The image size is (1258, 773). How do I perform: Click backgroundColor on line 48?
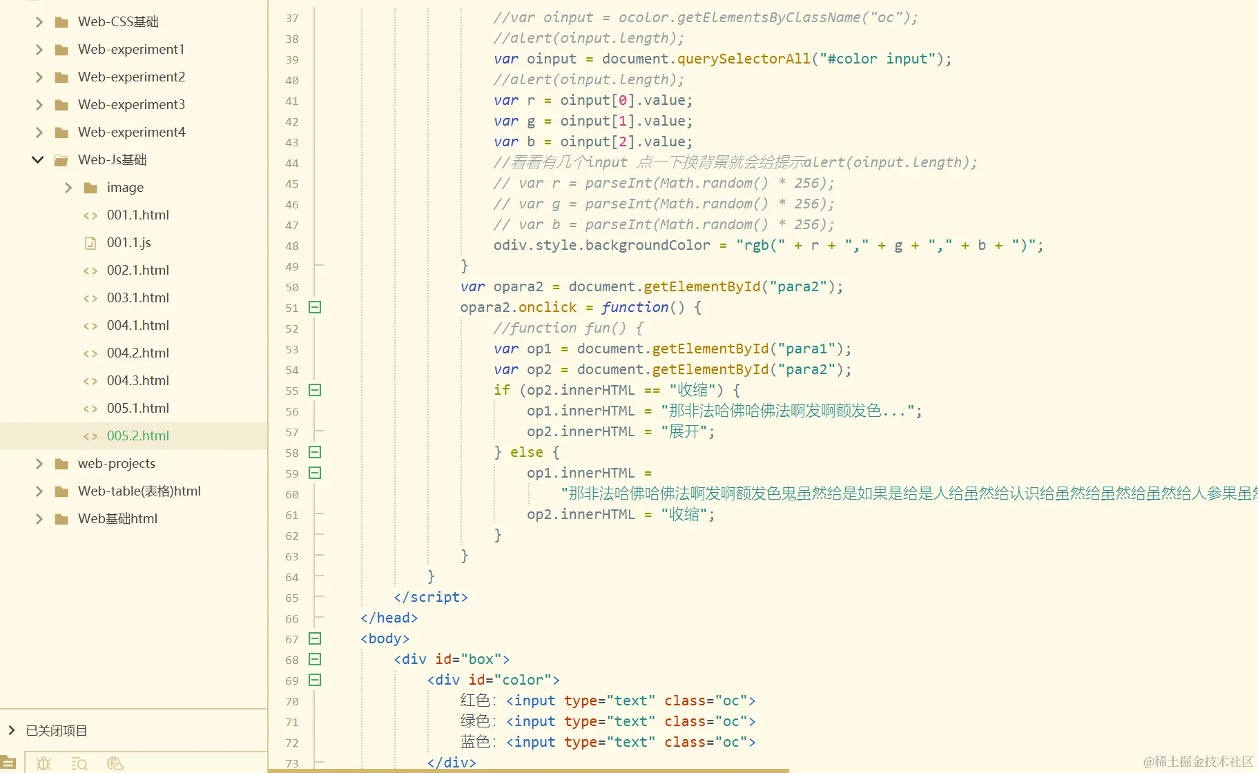tap(648, 245)
